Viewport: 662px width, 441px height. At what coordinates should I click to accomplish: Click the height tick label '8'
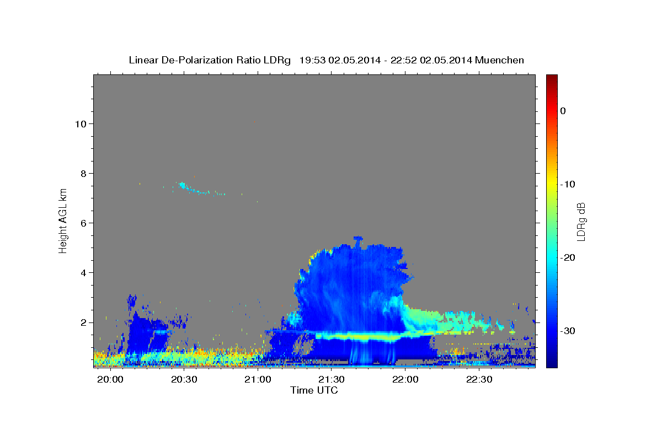[x=83, y=173]
